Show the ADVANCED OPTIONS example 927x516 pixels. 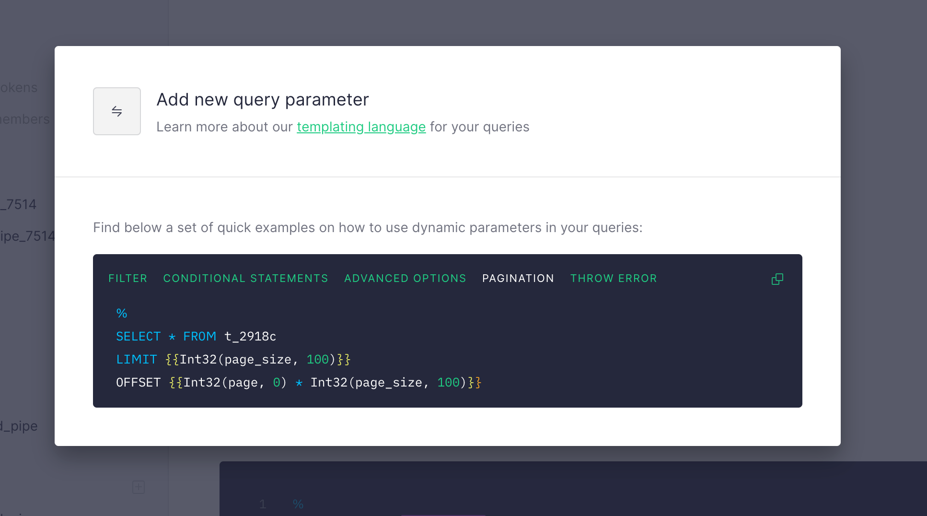[405, 279]
